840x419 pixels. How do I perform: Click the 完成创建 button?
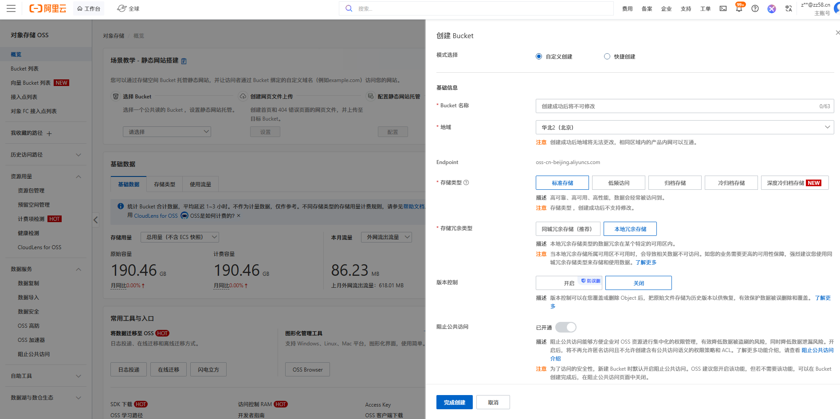pyautogui.click(x=454, y=402)
